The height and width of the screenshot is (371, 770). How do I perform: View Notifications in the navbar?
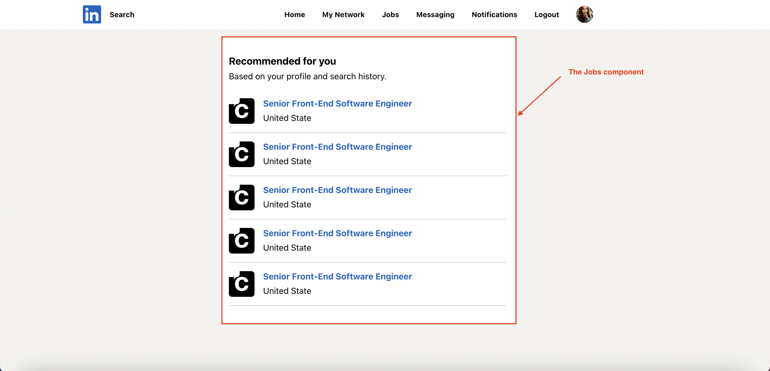click(x=494, y=15)
